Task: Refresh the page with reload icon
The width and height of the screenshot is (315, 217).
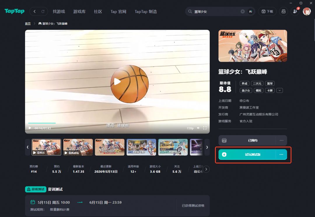Action: pyautogui.click(x=43, y=11)
